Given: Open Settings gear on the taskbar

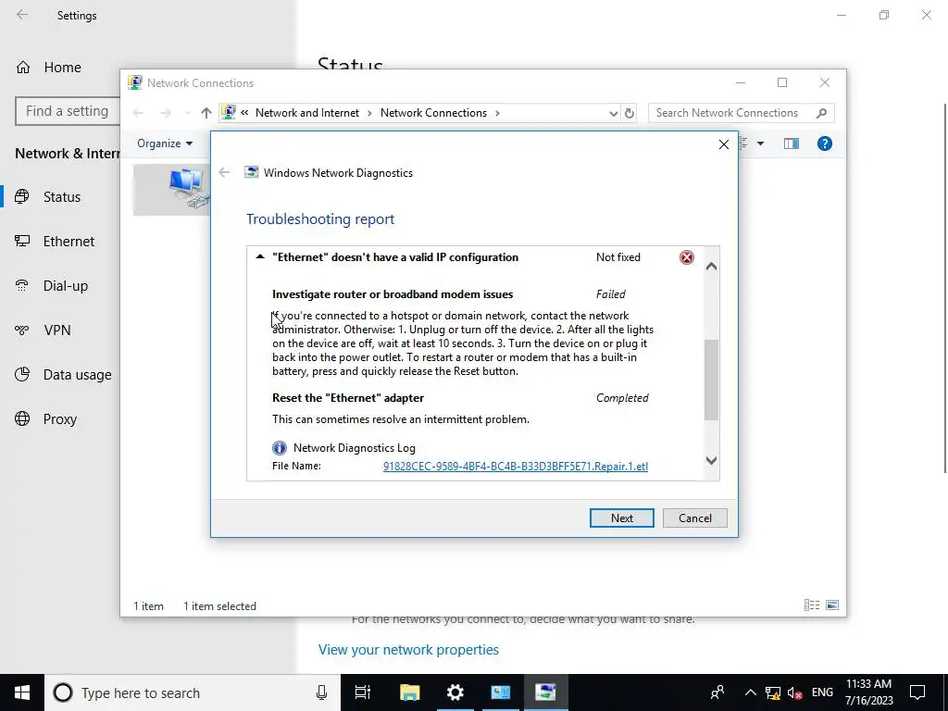Looking at the screenshot, I should coord(455,692).
